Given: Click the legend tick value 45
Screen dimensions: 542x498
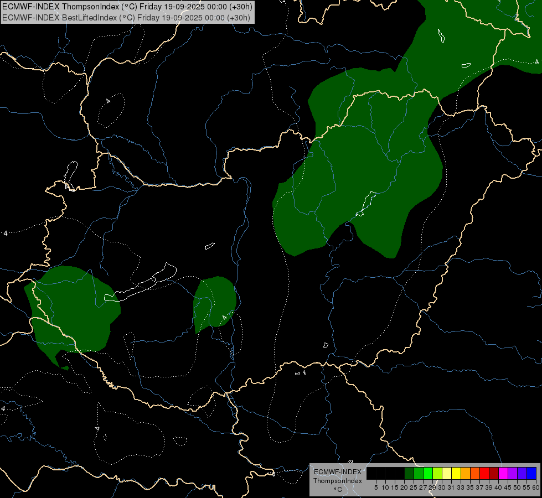Looking at the screenshot, I should pos(508,487).
